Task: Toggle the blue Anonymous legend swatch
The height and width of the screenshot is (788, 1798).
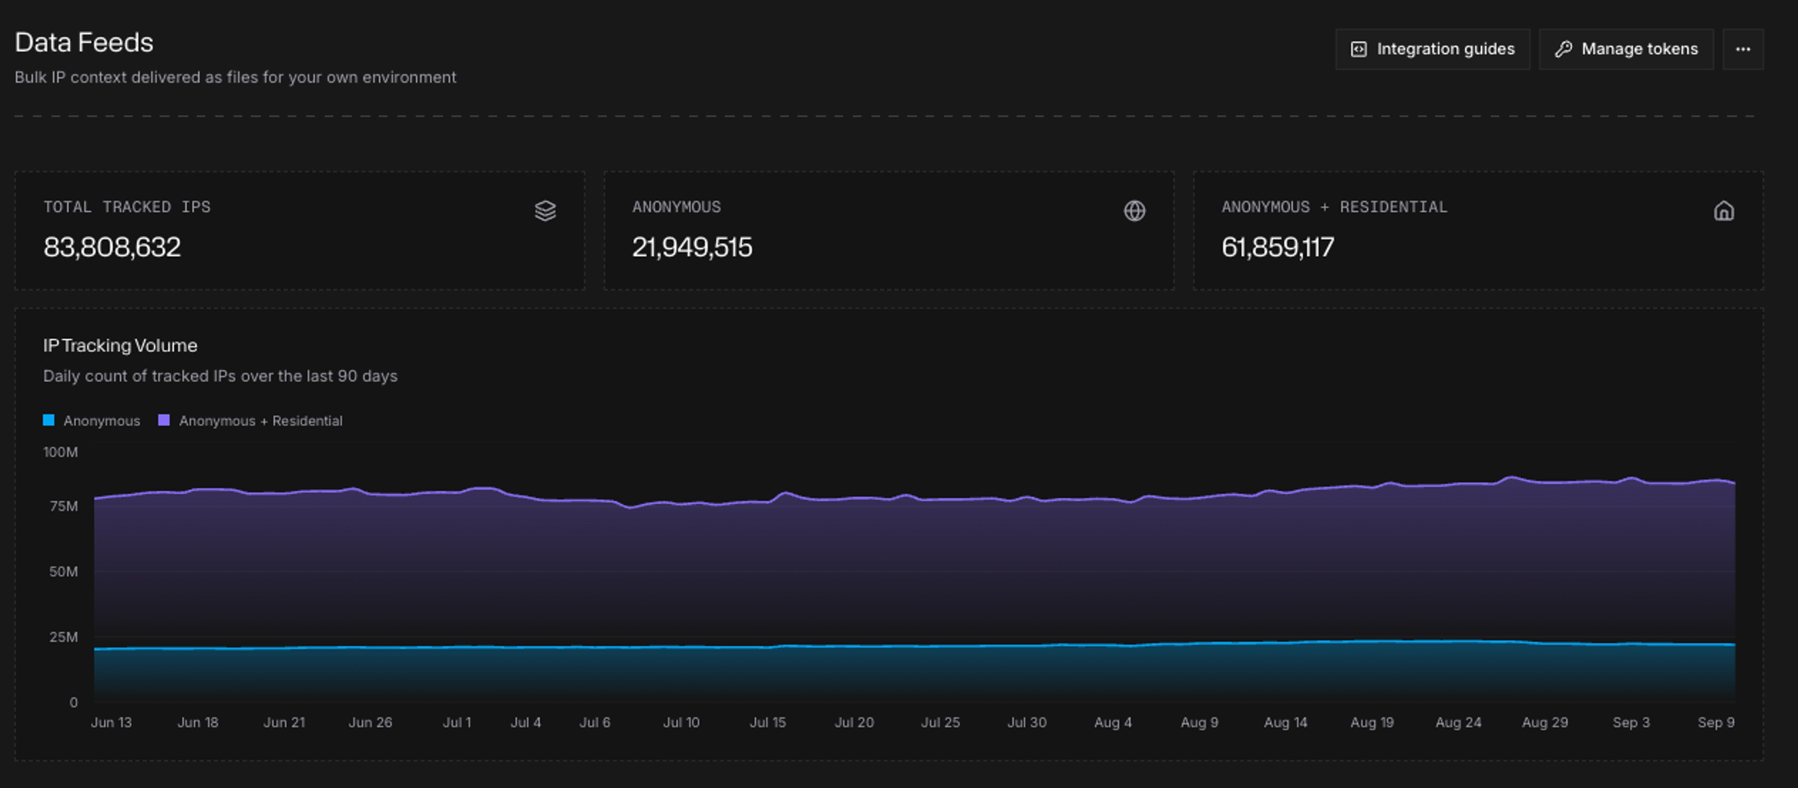Action: click(49, 420)
